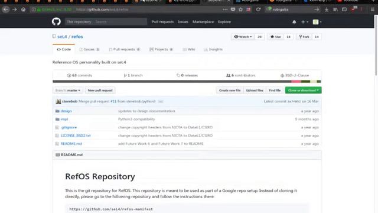Click the .gitignore file icon
This screenshot has width=378, height=213.
[57, 127]
